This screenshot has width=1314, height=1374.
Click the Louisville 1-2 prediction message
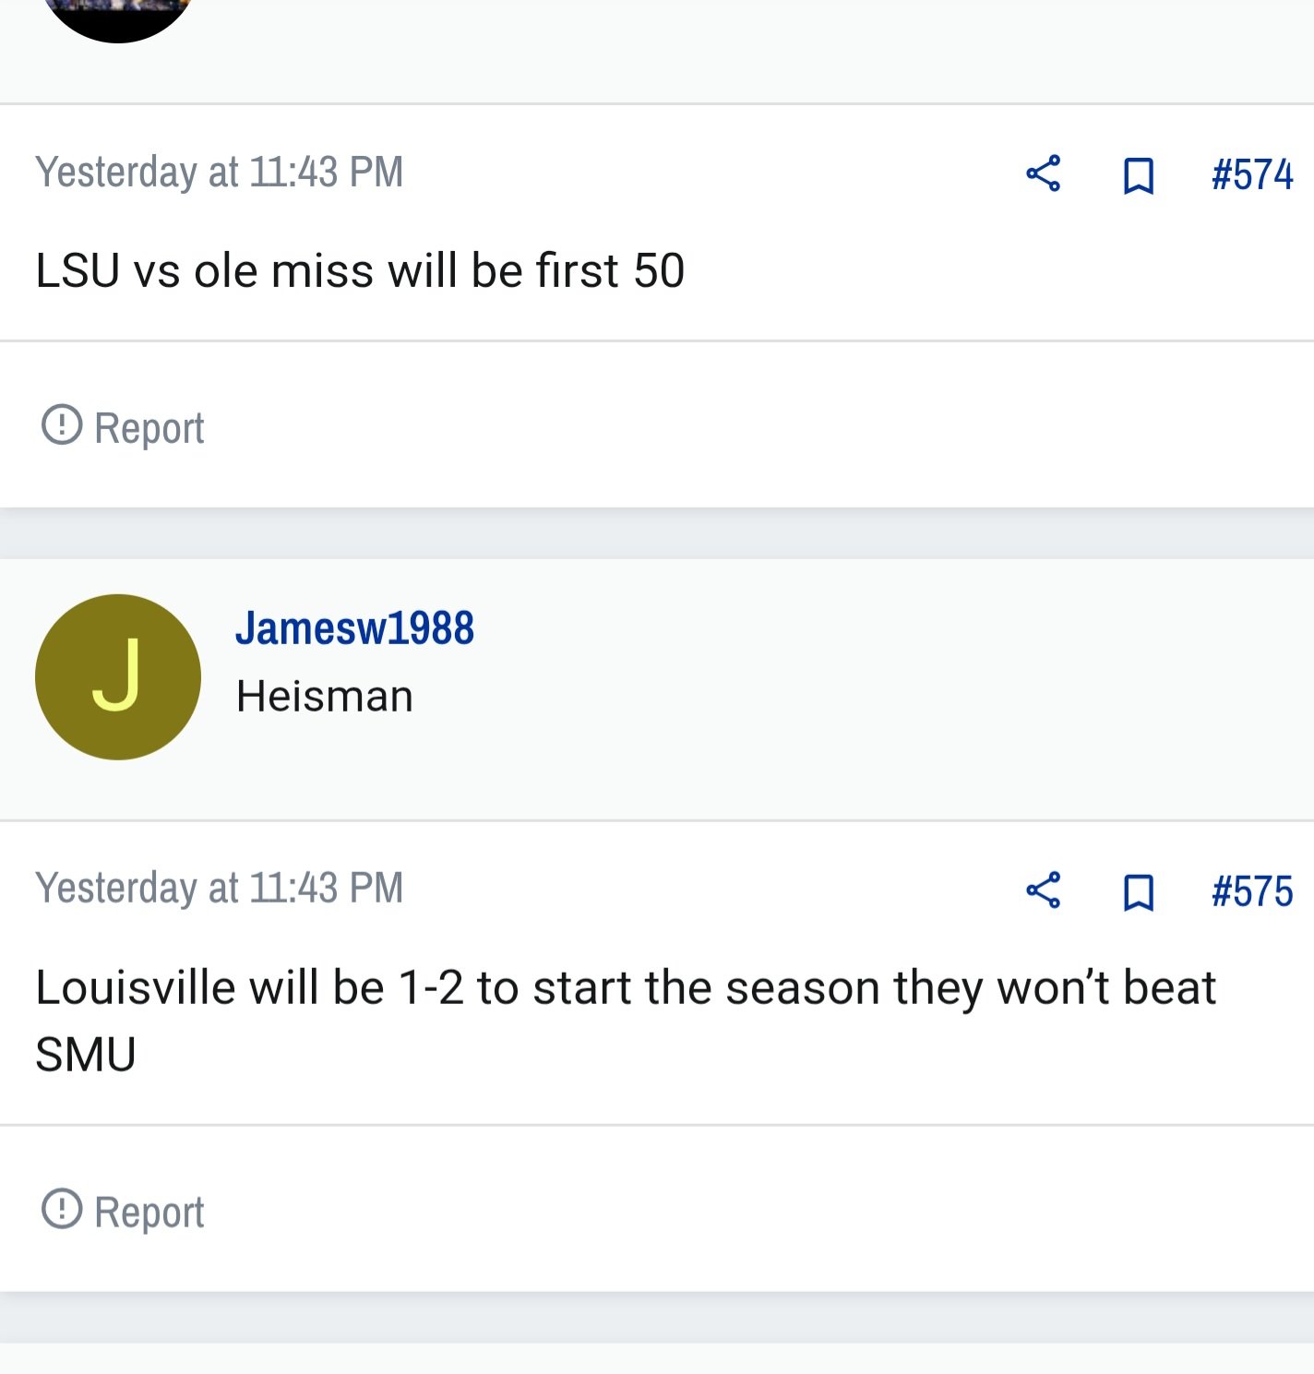(626, 1021)
